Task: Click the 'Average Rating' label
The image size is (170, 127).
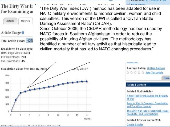Action: pos(136,68)
